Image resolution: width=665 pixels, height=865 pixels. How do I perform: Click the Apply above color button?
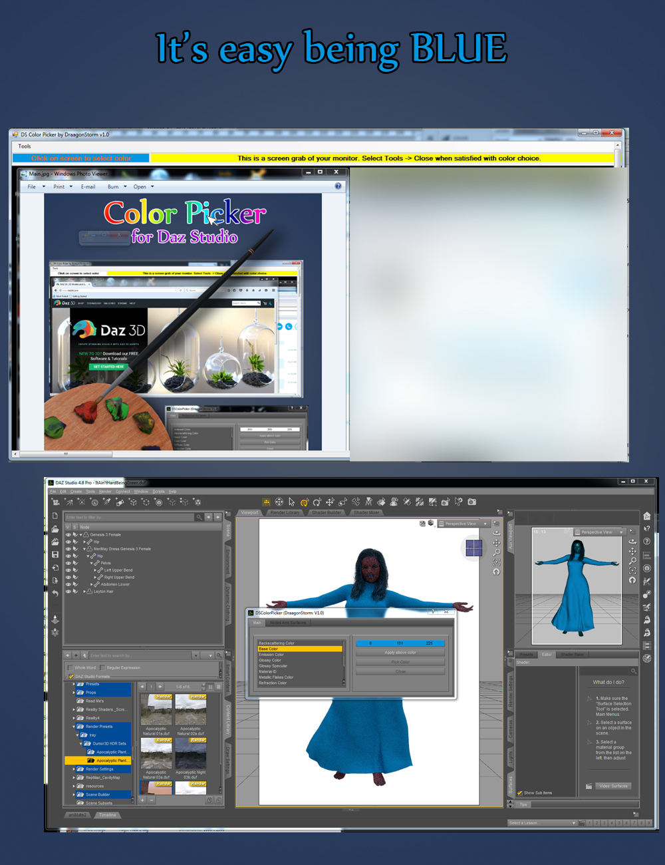pos(400,653)
